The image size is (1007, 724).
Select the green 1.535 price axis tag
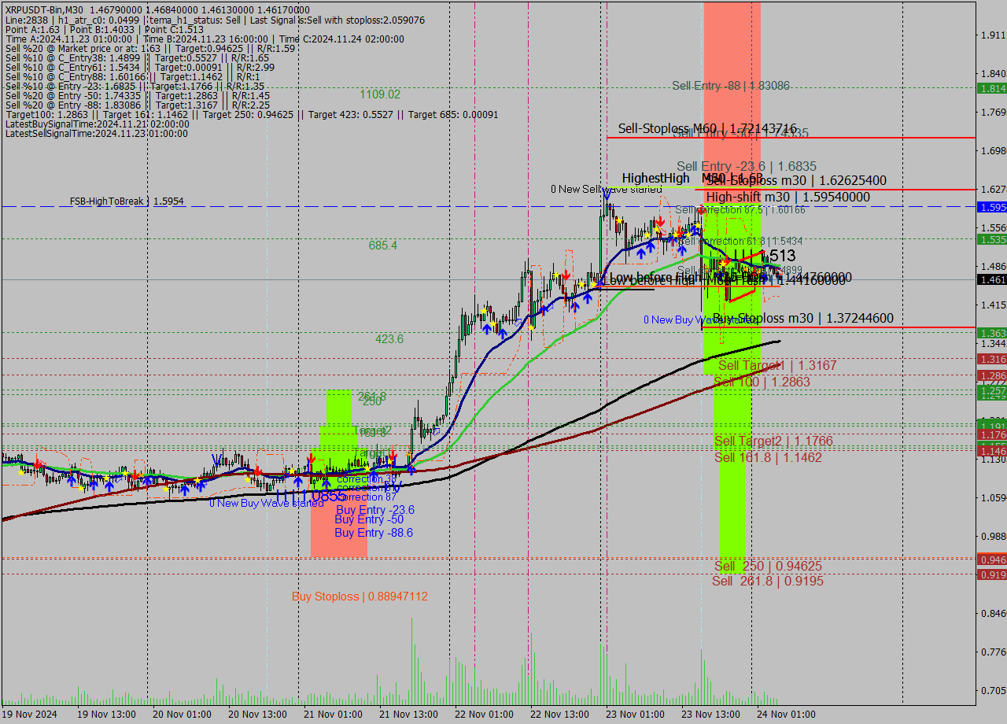(x=991, y=239)
